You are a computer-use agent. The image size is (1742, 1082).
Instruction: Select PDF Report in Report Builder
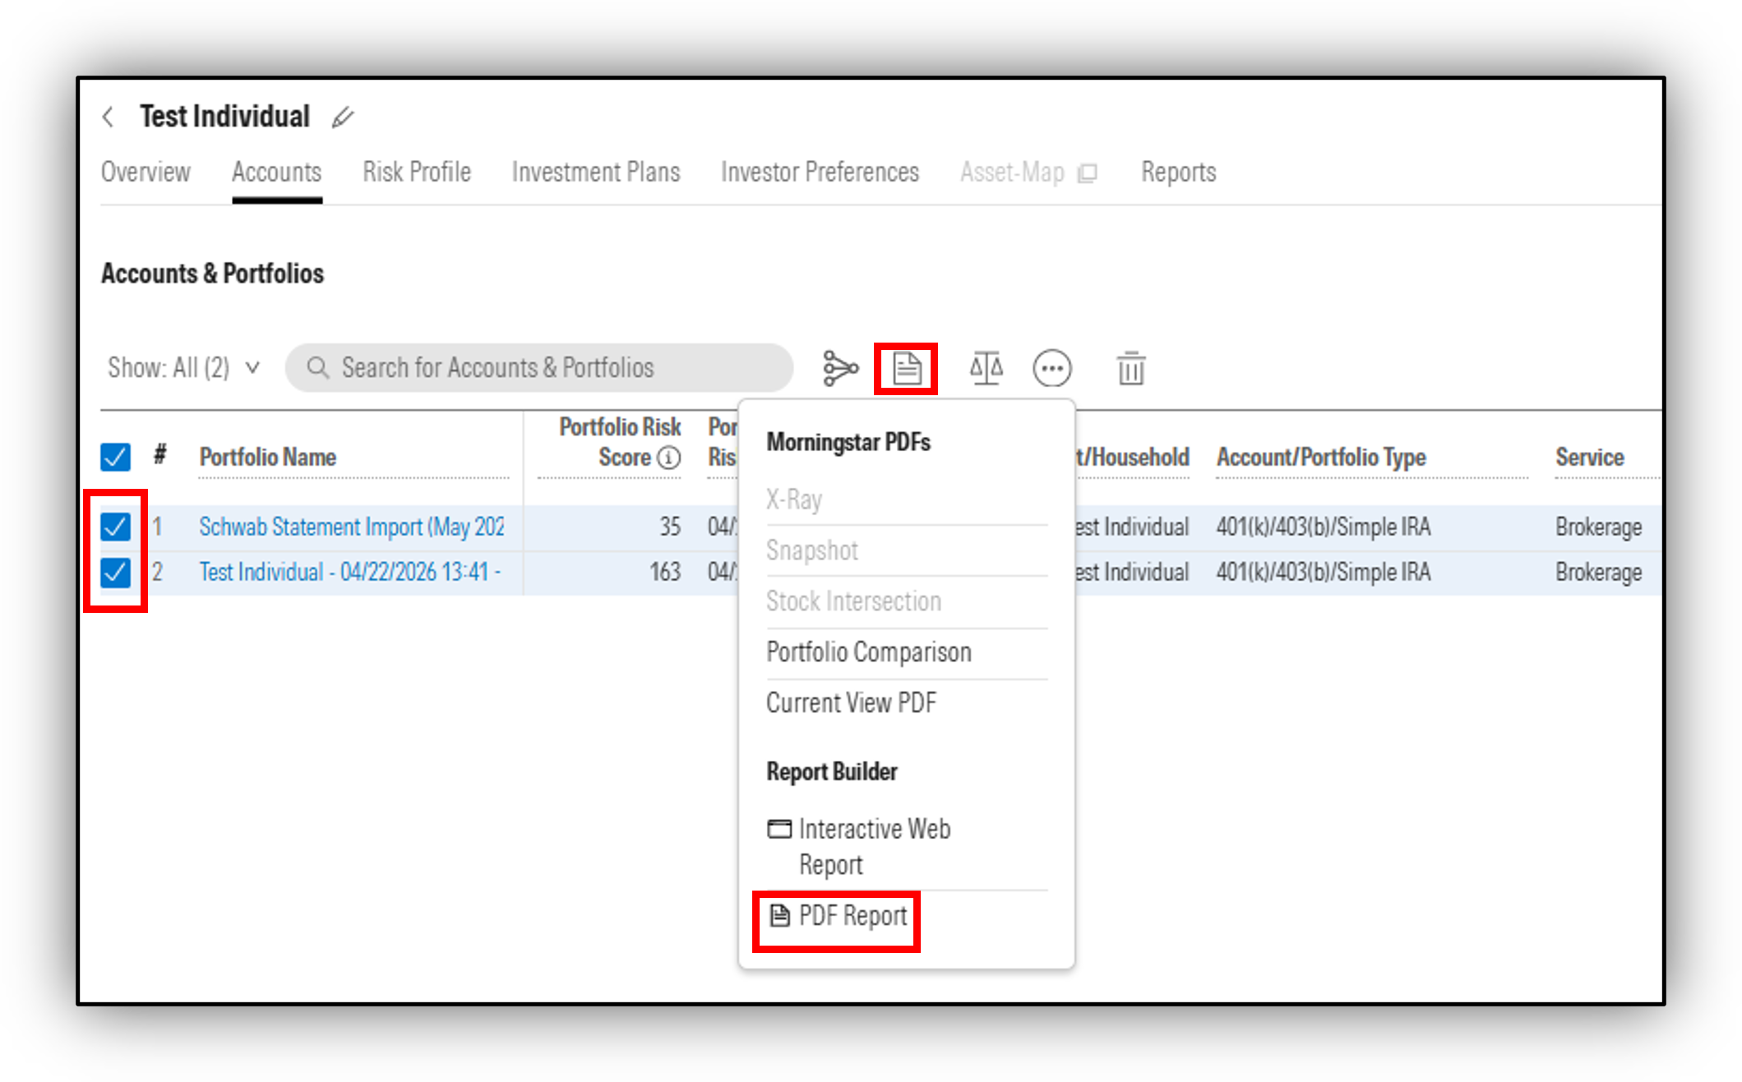point(837,916)
